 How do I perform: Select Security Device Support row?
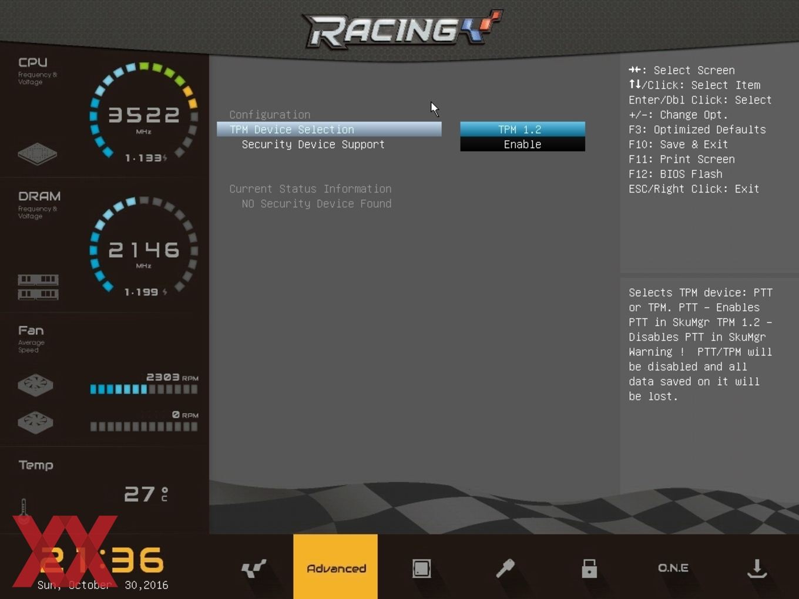click(313, 144)
